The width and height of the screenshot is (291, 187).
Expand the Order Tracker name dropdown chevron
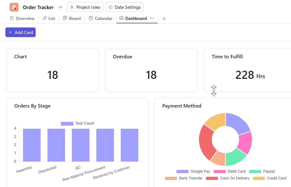point(60,7)
